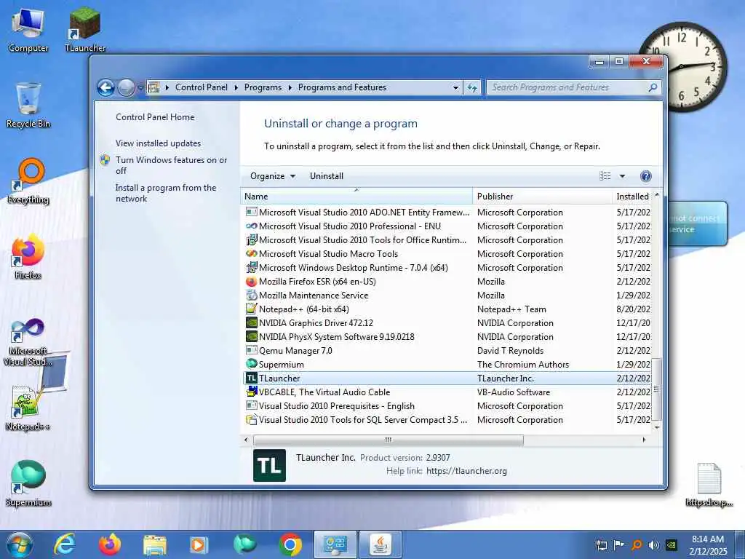745x559 pixels.
Task: Open View installed updates link
Action: (x=158, y=143)
